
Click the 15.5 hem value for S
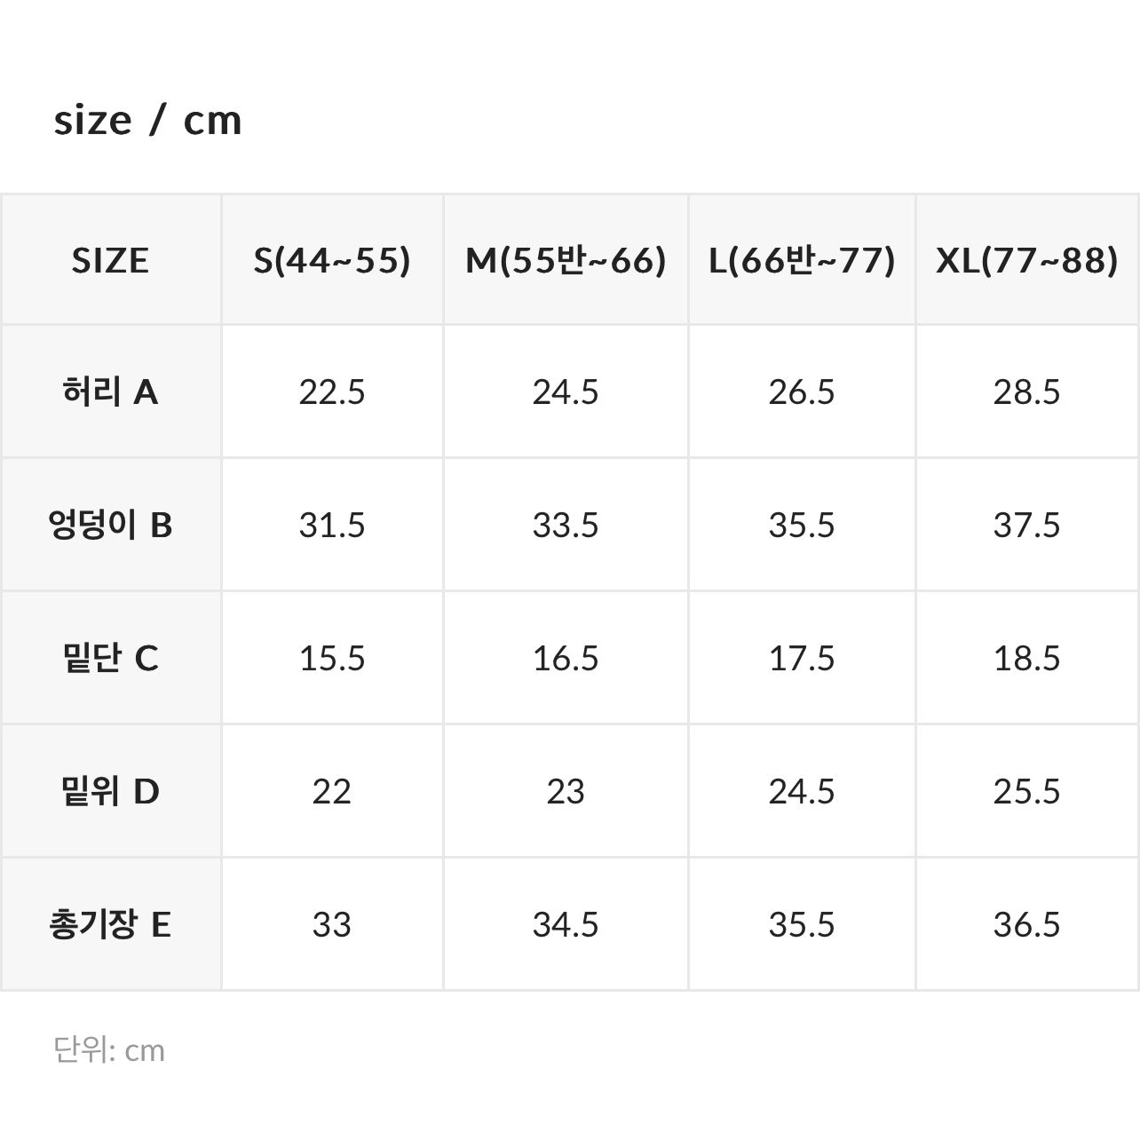point(332,658)
